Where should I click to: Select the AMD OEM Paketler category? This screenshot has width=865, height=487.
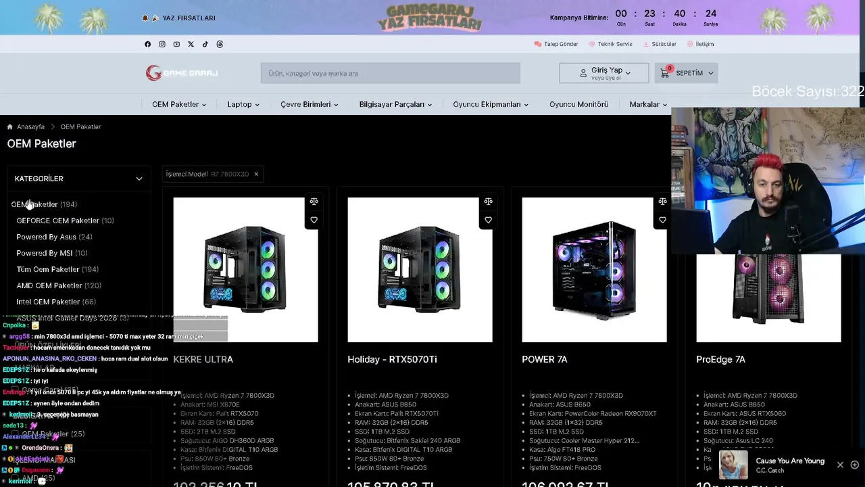[x=59, y=285]
